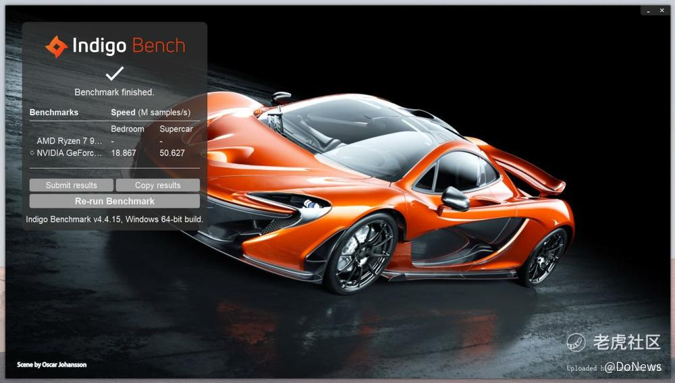Close the Indigo Bench window

pos(661,10)
